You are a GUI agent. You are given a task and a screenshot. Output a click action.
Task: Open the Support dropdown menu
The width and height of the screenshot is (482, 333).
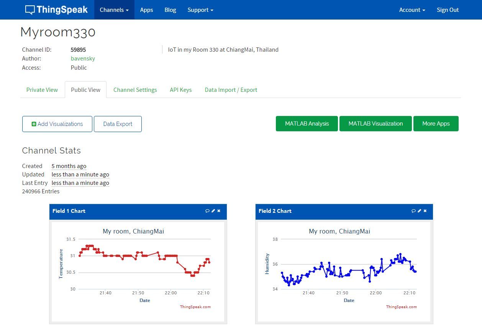200,10
